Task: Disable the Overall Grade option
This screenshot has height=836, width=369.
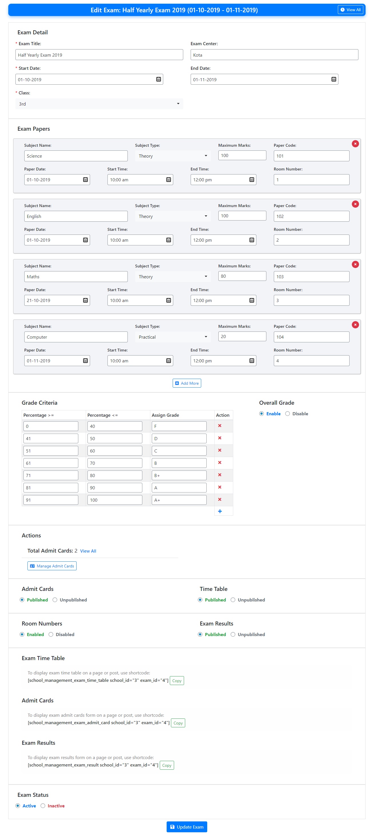Action: [287, 414]
